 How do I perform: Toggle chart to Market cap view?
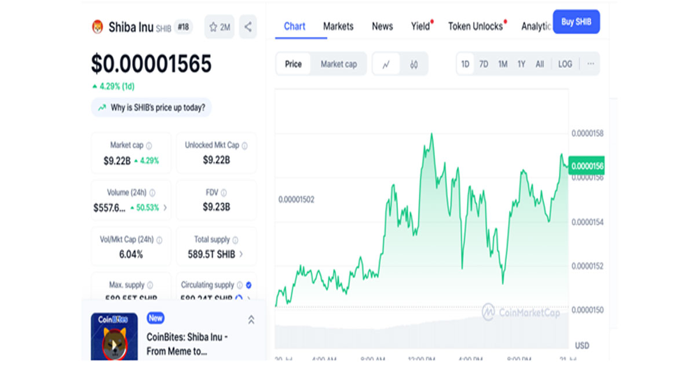tap(339, 64)
